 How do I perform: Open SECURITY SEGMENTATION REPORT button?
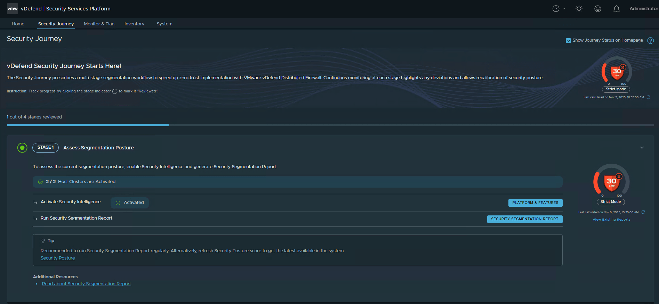point(524,219)
